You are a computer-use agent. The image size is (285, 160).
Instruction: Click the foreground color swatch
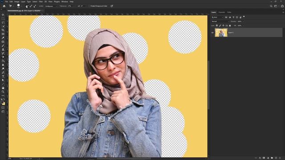(2, 102)
